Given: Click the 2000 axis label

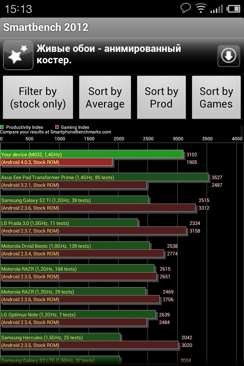Looking at the screenshot, I should [119, 139].
